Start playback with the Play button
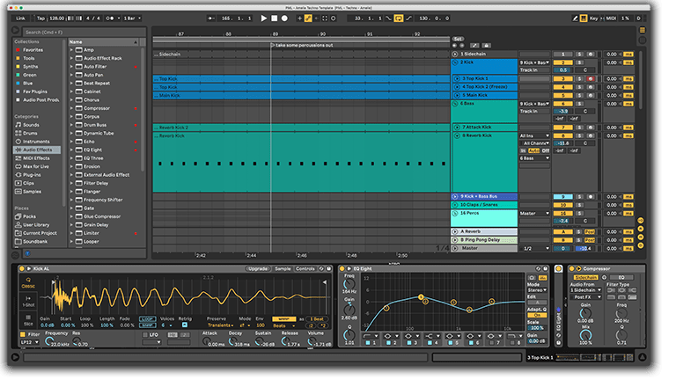The image size is (676, 380). pos(264,18)
